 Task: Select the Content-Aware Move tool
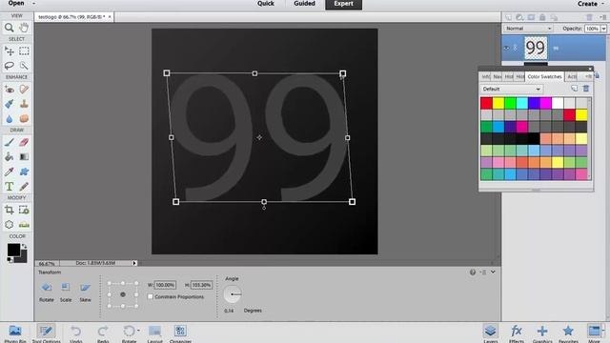[x=9, y=225]
